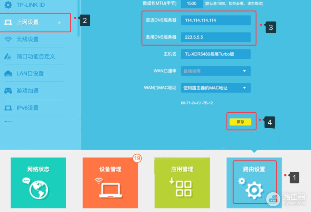Screen dimensions: 311x212
Task: Click the 备用DNS服务器 label
Action: [161, 37]
